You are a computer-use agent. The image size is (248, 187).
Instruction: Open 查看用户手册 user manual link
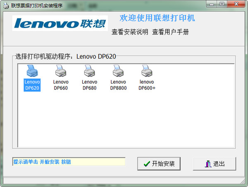170,32
